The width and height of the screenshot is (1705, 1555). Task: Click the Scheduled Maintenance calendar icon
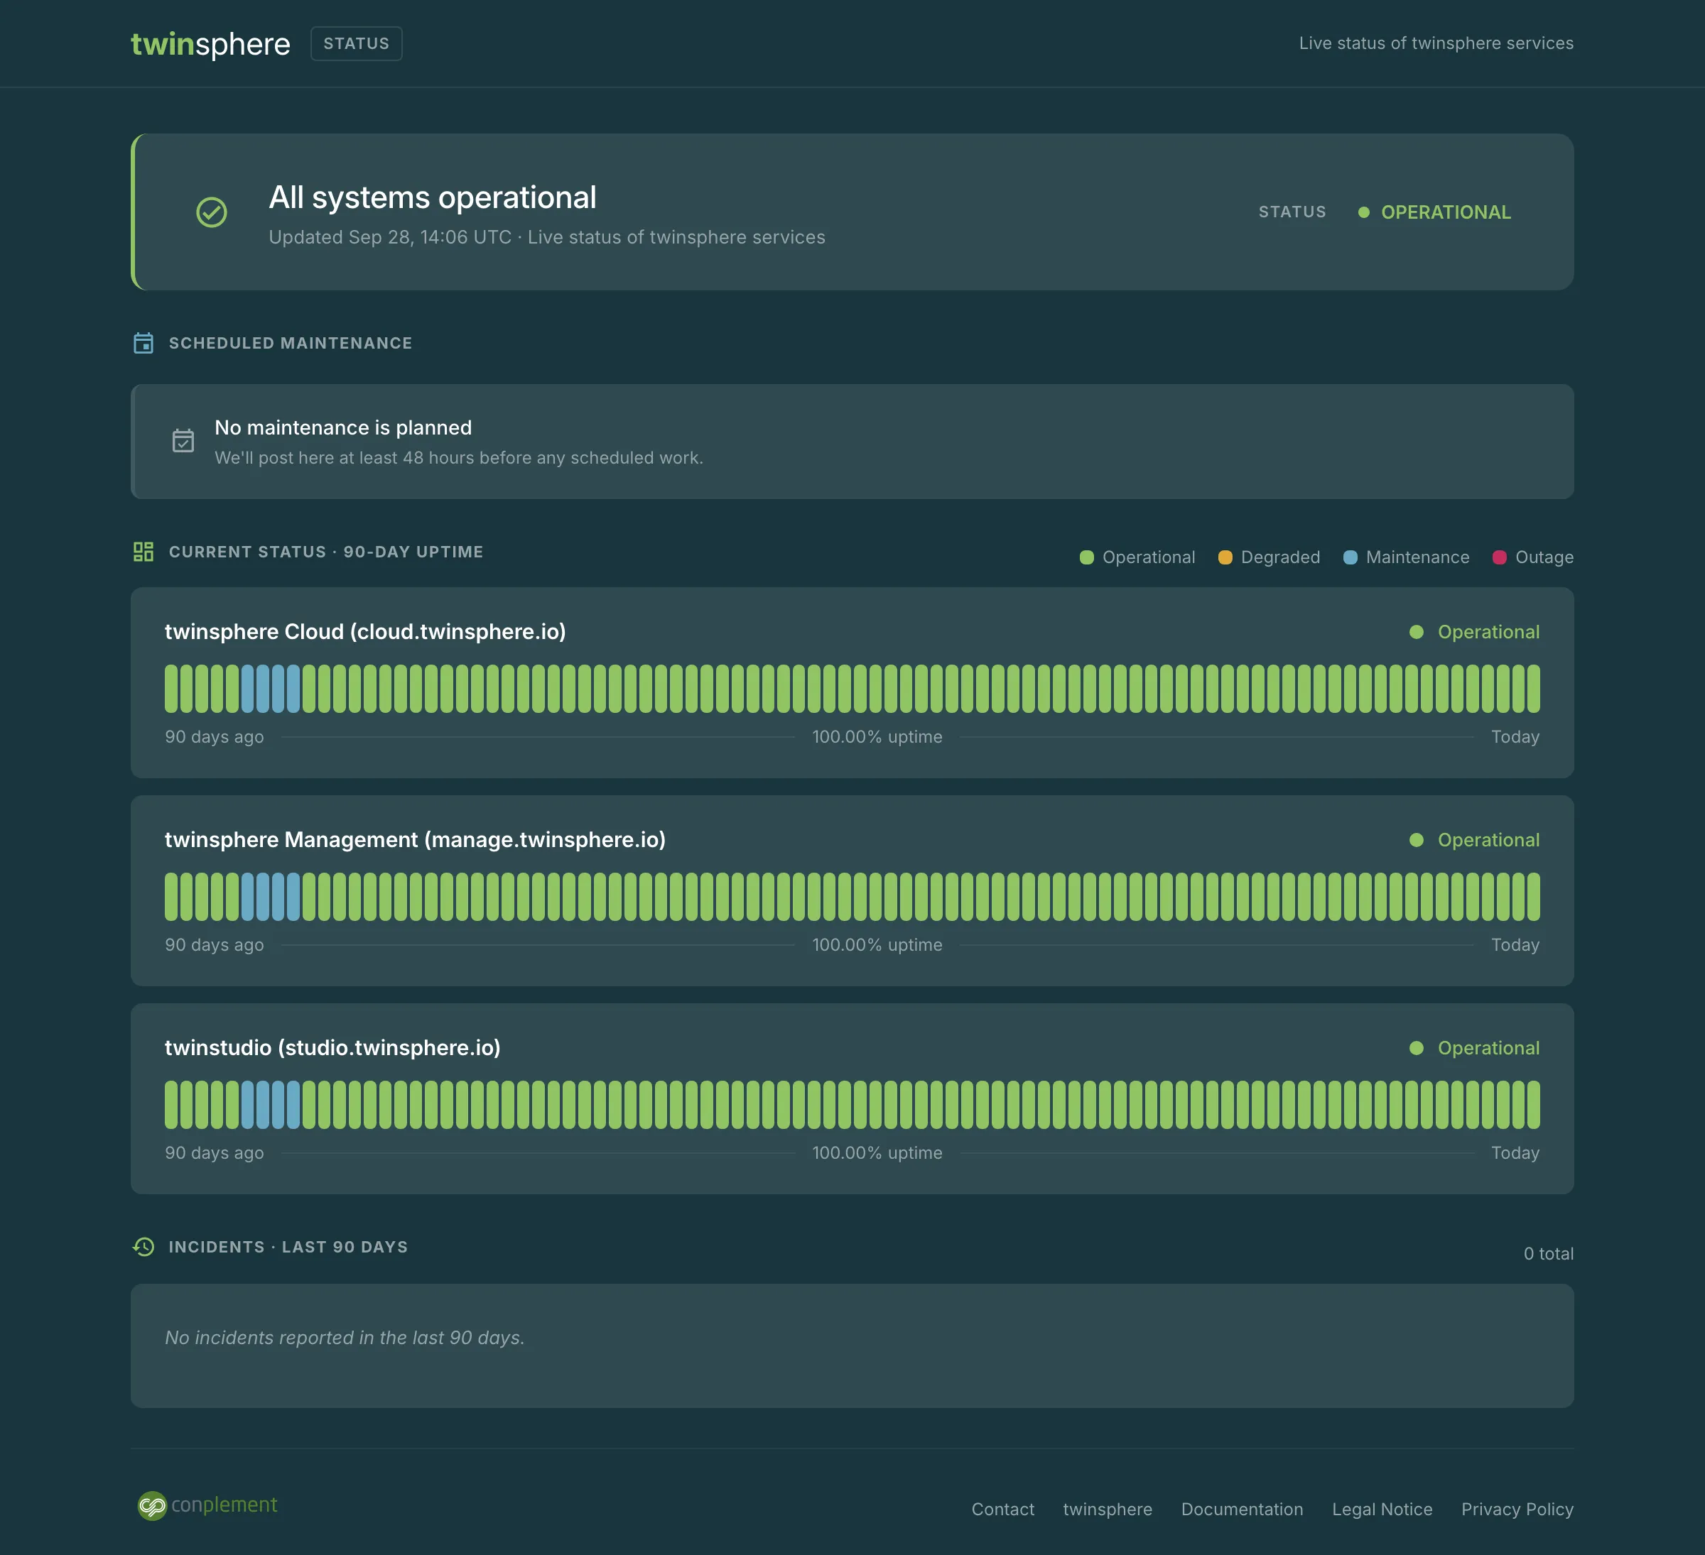coord(144,343)
